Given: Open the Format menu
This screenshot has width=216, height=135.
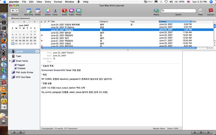Looking at the screenshot, I should (x=58, y=2).
